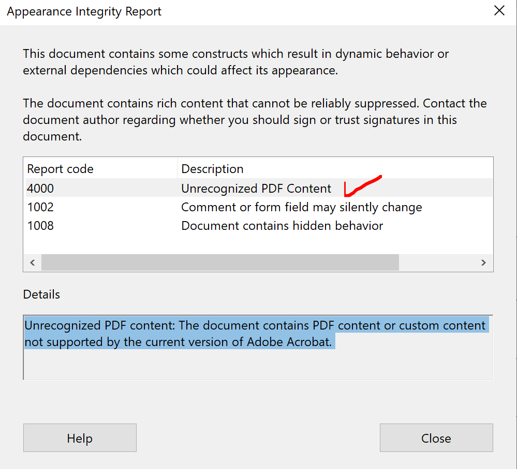Click the "Details" label

(41, 294)
